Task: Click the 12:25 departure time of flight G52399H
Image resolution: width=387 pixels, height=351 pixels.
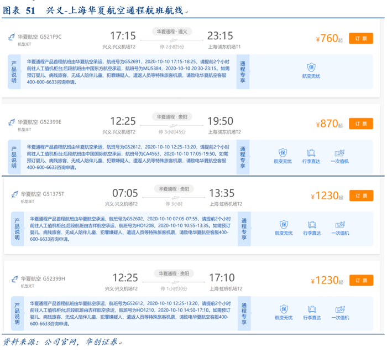Action: point(125,278)
